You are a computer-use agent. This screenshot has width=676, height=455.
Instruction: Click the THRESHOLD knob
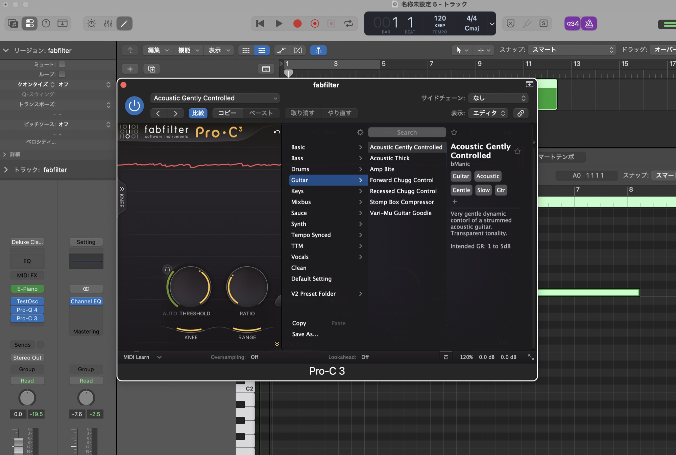pos(190,287)
